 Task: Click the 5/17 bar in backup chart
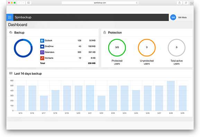coord(44,103)
